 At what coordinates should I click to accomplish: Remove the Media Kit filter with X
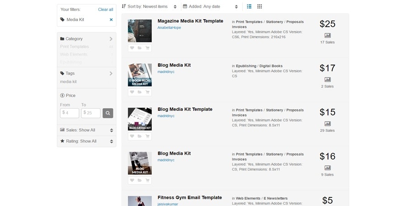point(111,20)
